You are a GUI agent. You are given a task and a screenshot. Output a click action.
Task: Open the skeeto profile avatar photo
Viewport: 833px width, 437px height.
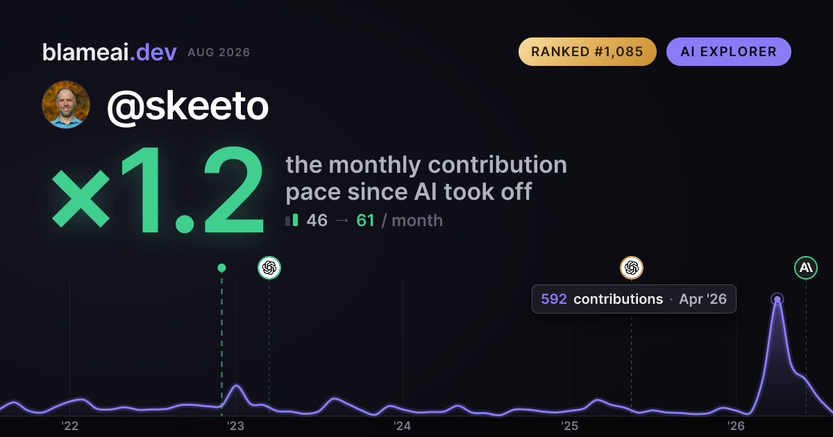pyautogui.click(x=66, y=105)
